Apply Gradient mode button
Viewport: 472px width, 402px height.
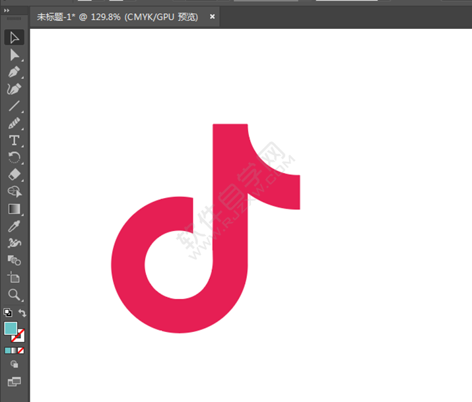click(15, 351)
